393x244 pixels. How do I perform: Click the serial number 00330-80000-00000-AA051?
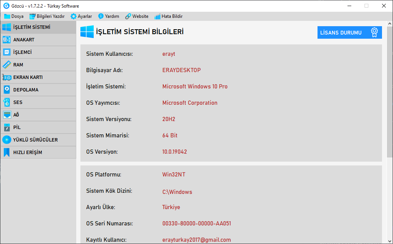point(196,224)
